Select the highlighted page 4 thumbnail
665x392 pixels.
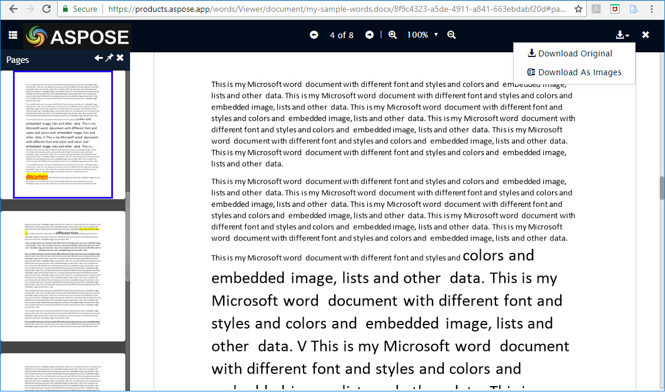[63, 135]
